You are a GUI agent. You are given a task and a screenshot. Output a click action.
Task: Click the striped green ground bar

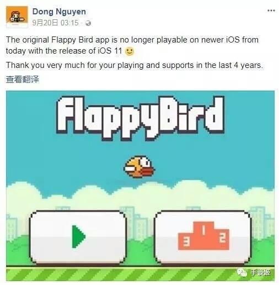coord(140,274)
